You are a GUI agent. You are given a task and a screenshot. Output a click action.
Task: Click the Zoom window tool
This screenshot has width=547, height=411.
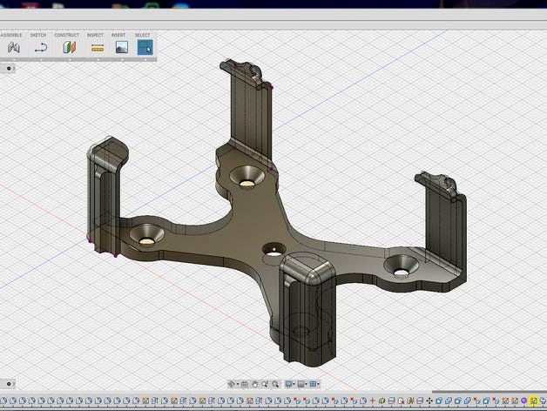[x=275, y=384]
